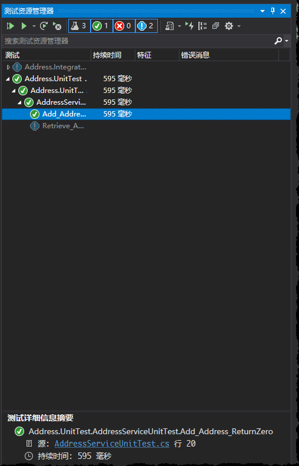299x466 pixels.
Task: Click Repeat Last Run icon
Action: click(x=44, y=26)
